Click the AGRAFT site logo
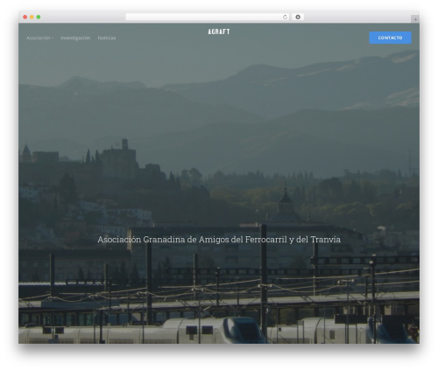The width and height of the screenshot is (438, 370). tap(219, 31)
